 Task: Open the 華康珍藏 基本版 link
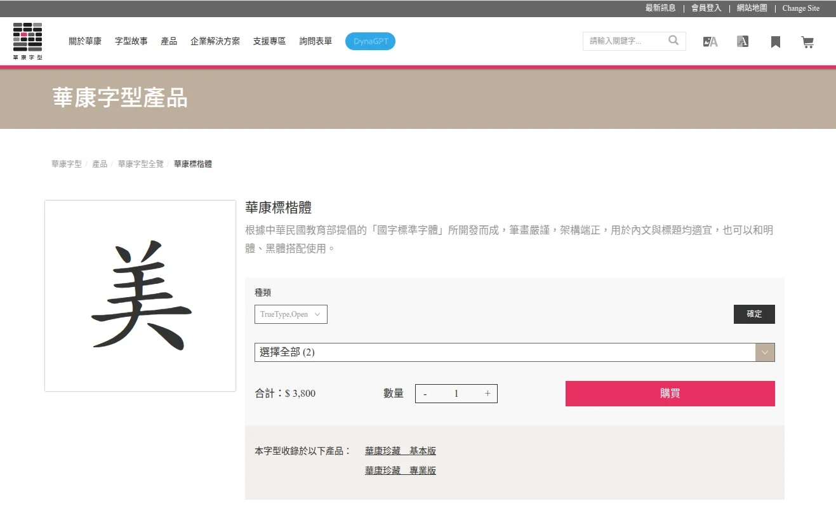(400, 451)
